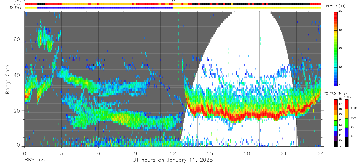Click the black bottom segment of NOISE colorbar
Viewport: 361px width, 166px height.
pyautogui.click(x=346, y=142)
